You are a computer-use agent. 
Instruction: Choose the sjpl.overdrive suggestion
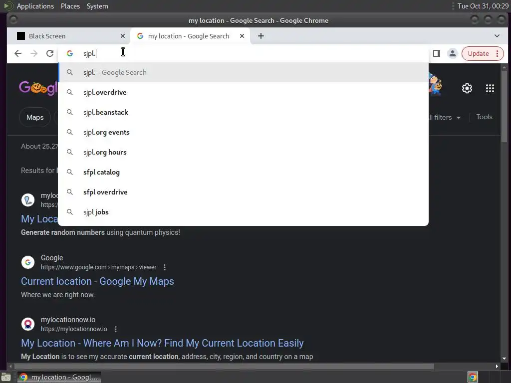tap(243, 92)
